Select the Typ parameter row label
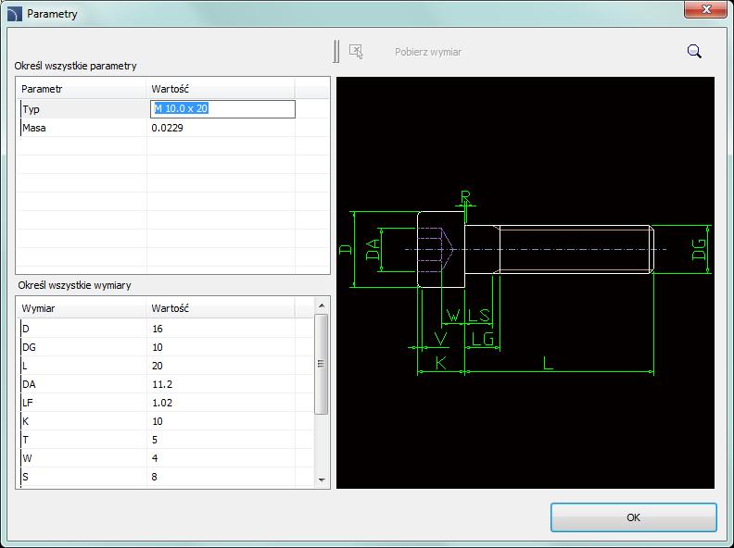The image size is (734, 548). pyautogui.click(x=31, y=109)
